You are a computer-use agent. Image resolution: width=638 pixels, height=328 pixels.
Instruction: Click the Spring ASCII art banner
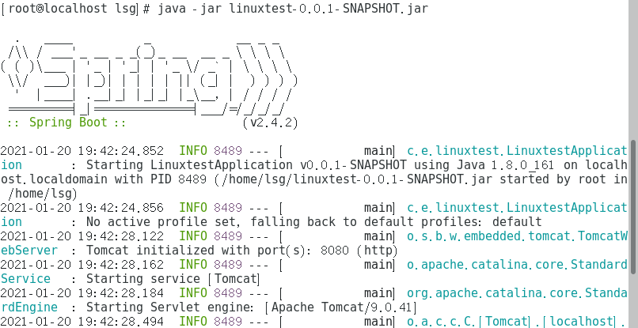[x=149, y=76]
